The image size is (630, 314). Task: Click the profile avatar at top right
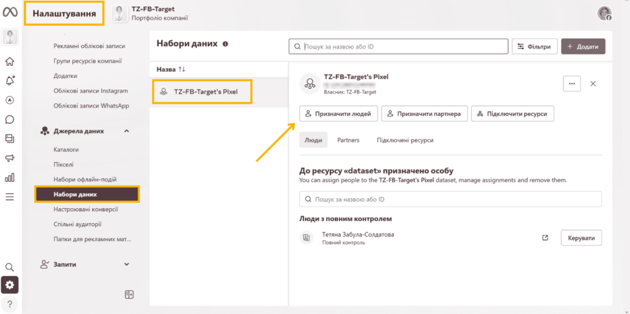coord(604,14)
